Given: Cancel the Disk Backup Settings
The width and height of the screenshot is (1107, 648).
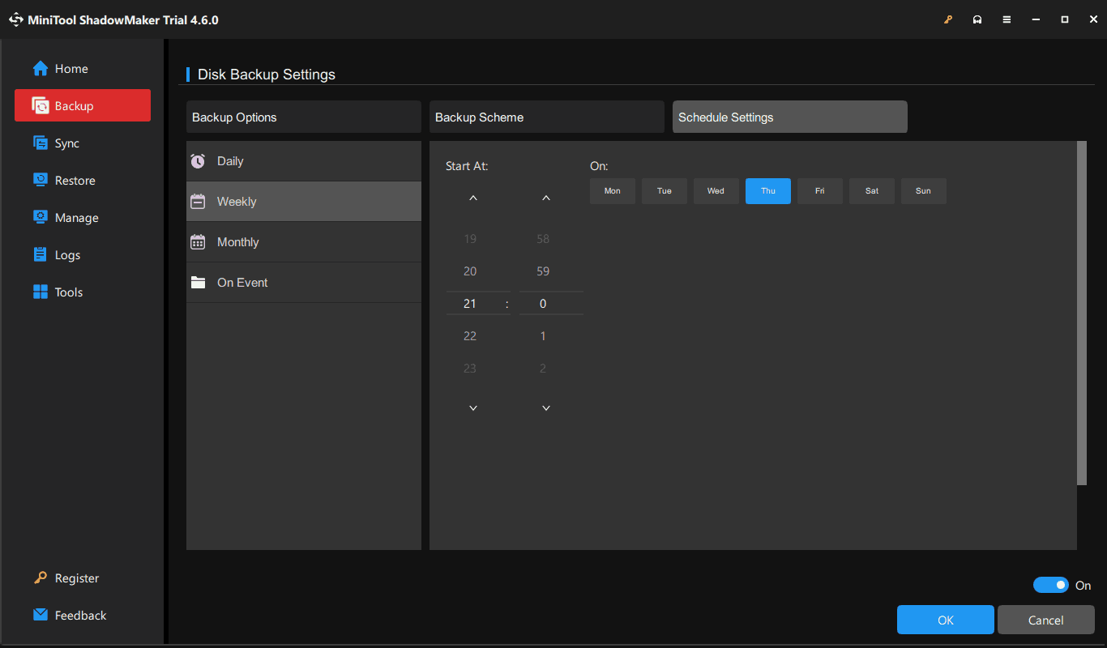Looking at the screenshot, I should coord(1045,619).
